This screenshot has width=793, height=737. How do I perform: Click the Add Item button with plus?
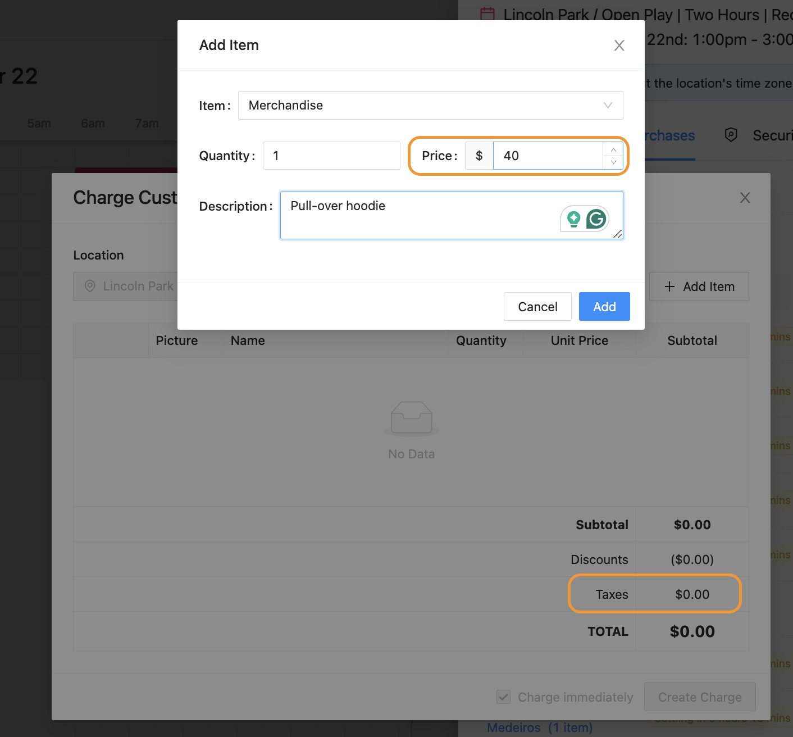tap(699, 286)
